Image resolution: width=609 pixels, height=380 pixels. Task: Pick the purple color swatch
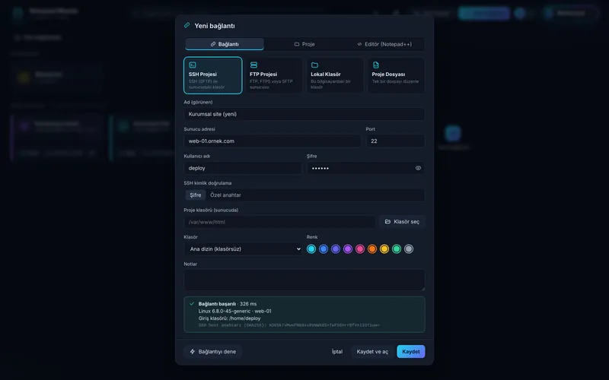coord(348,249)
